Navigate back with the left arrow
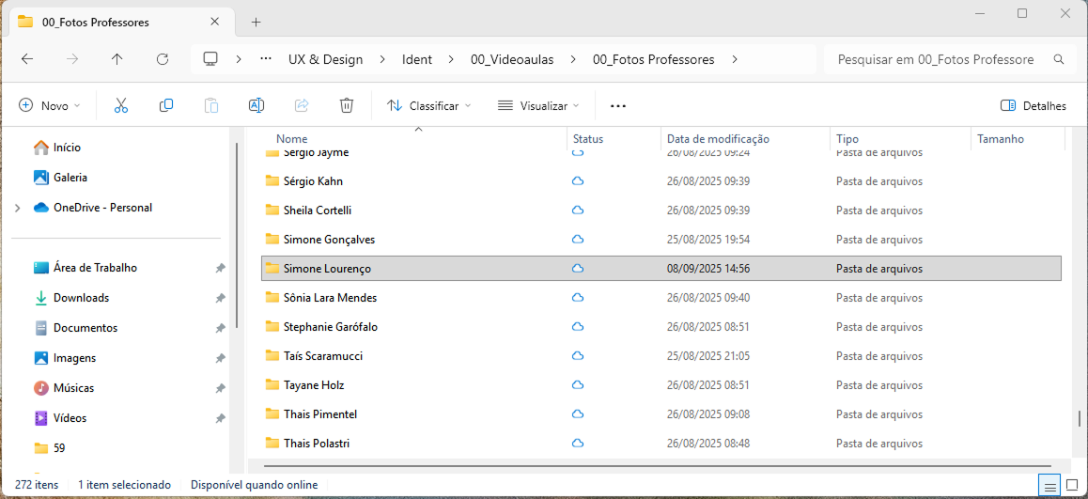This screenshot has width=1088, height=499. click(27, 59)
